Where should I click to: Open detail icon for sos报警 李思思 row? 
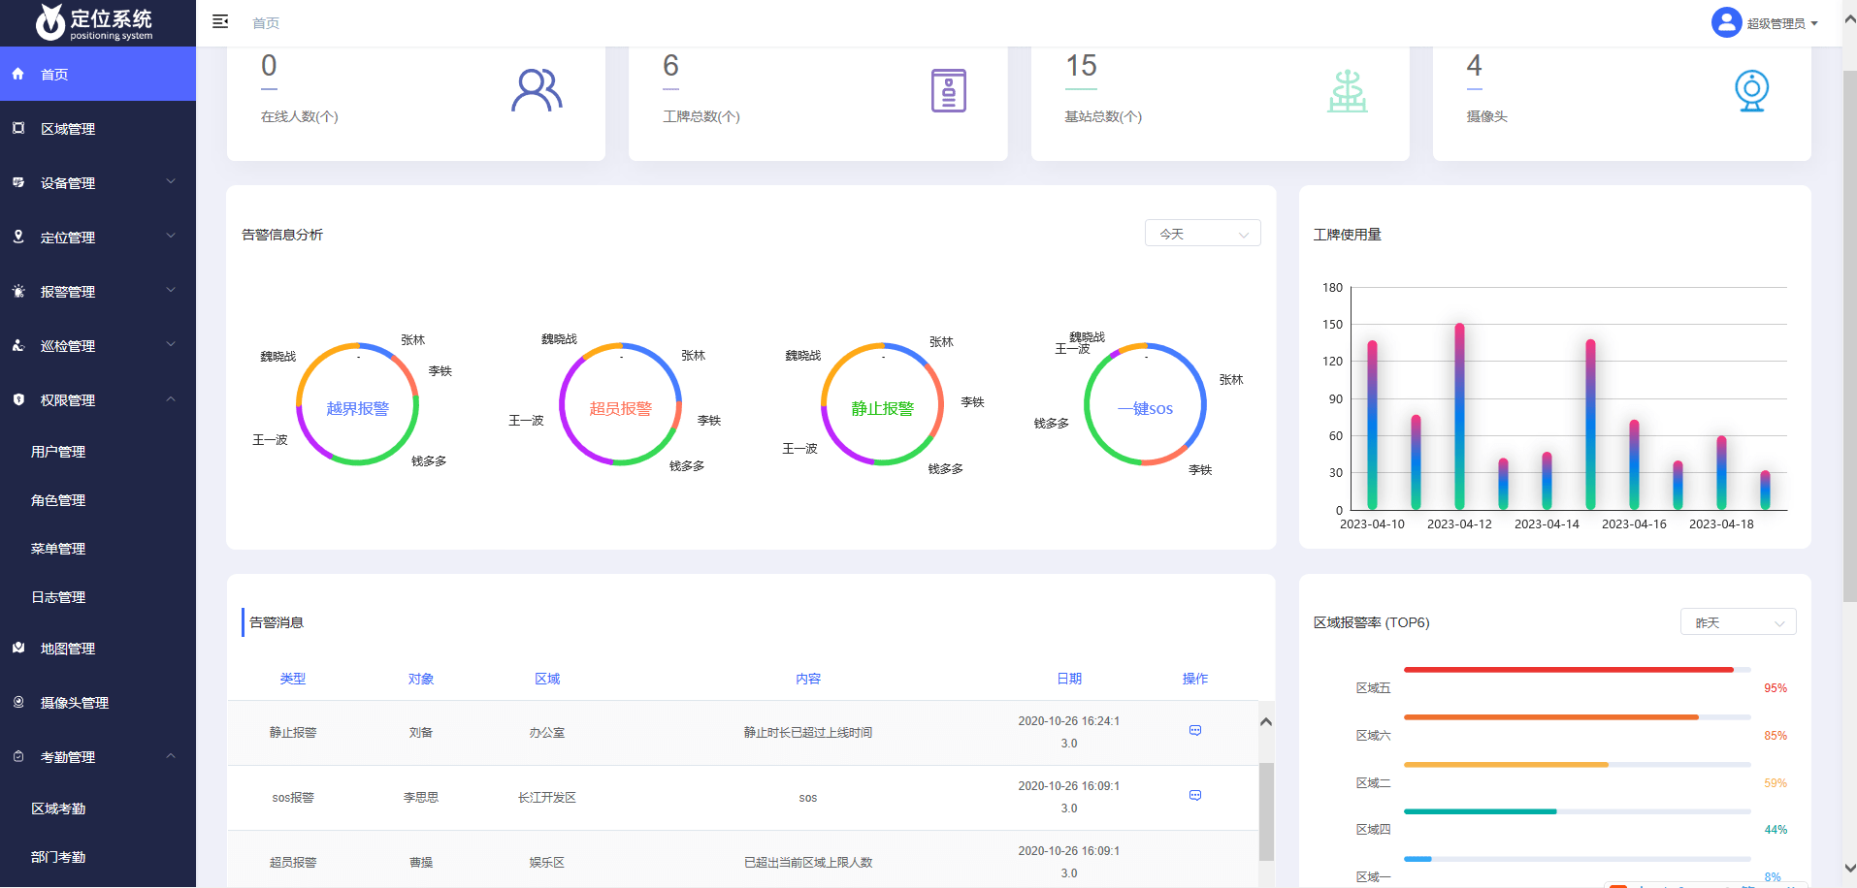1195,796
